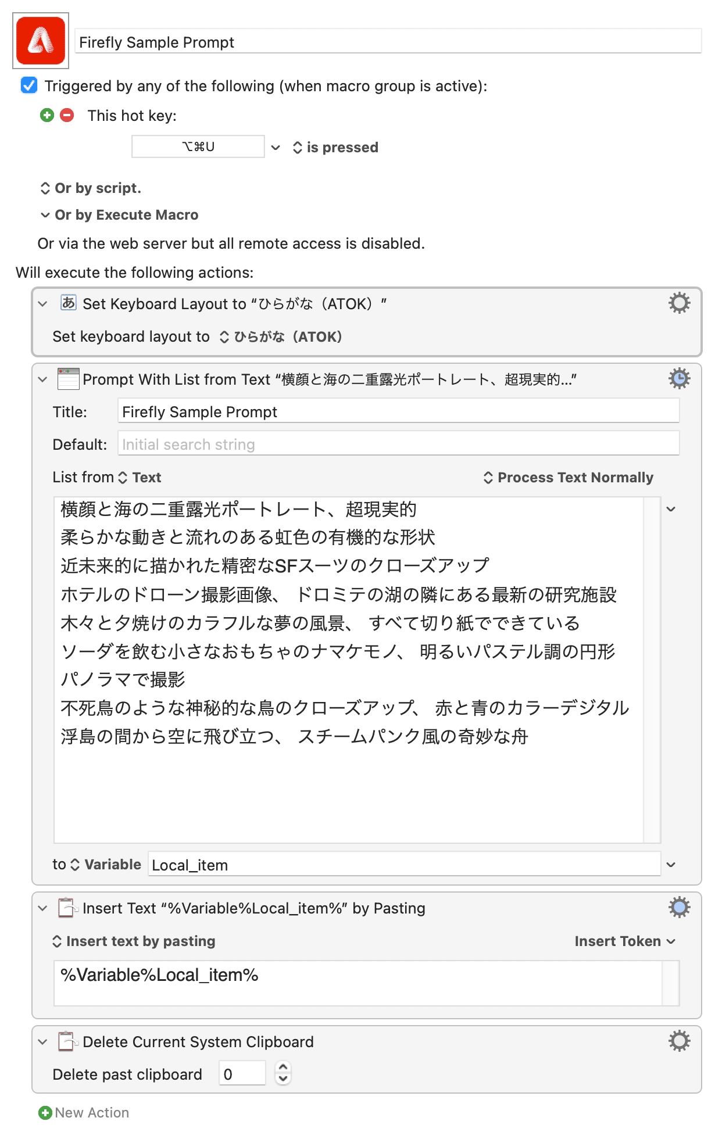The image size is (715, 1132).
Task: Change the 'is pressed' popup option
Action: (x=336, y=147)
